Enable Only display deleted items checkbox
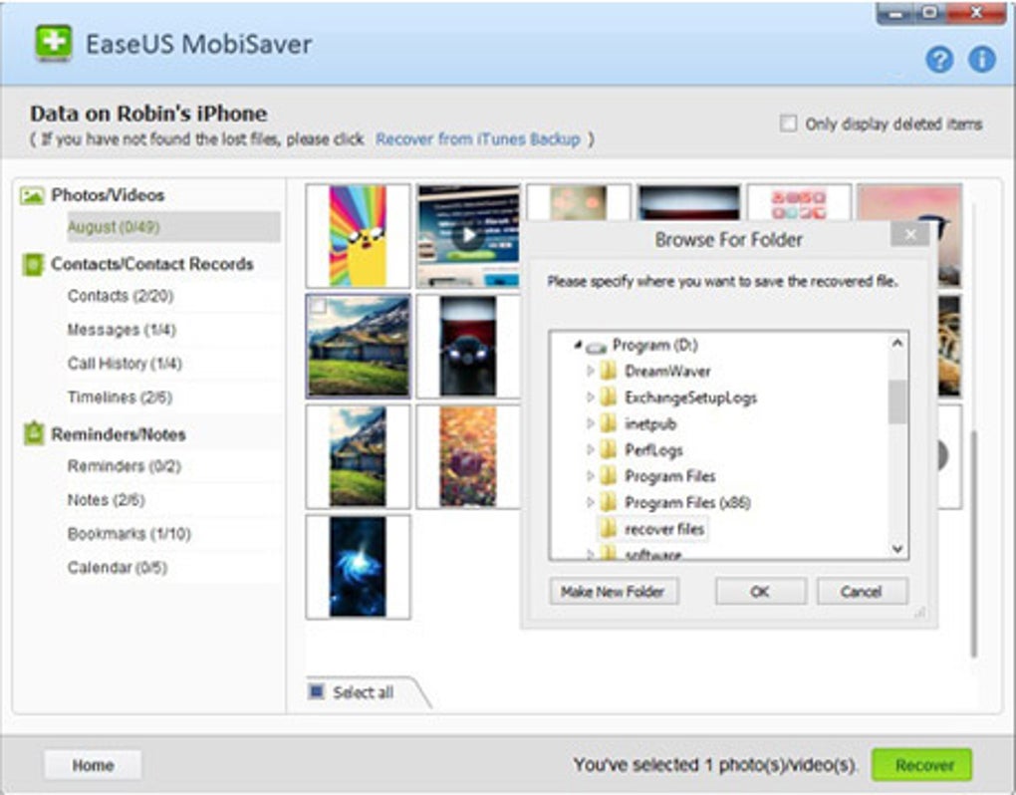The image size is (1016, 795). click(x=788, y=124)
